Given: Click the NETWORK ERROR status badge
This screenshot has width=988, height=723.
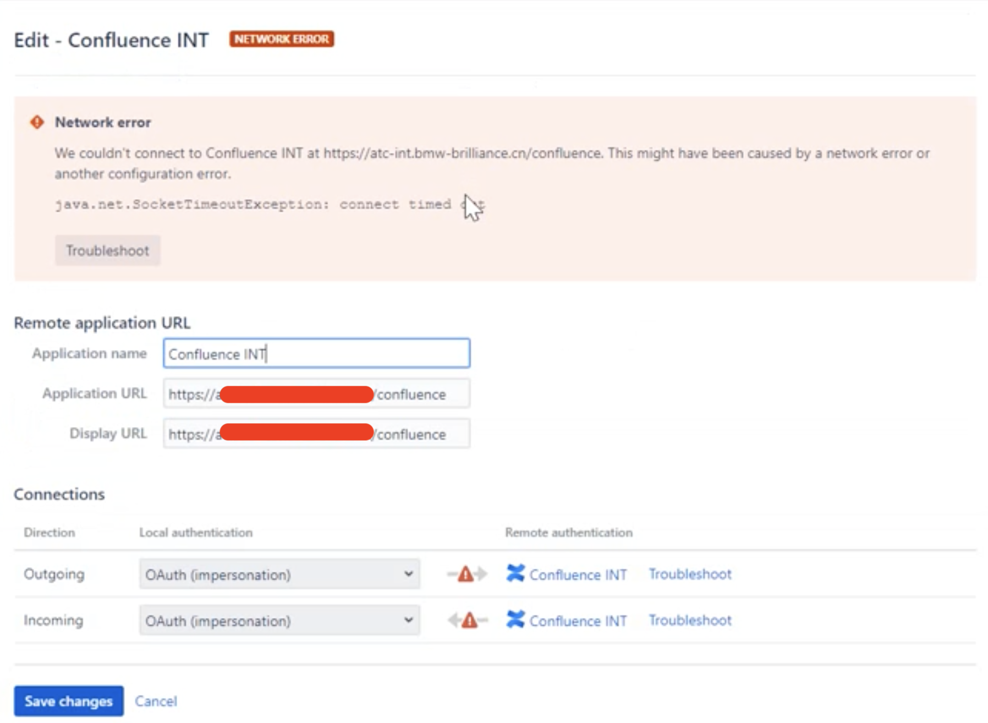Looking at the screenshot, I should [282, 39].
